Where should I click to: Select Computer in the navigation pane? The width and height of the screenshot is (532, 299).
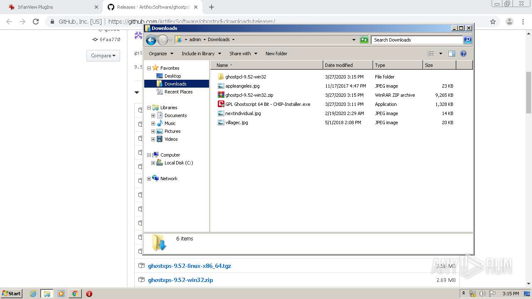170,155
